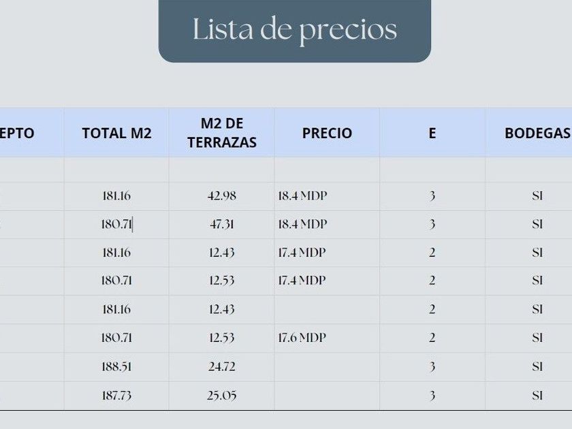
Task: Select the empty price cell beside 25.05
Action: pyautogui.click(x=327, y=396)
